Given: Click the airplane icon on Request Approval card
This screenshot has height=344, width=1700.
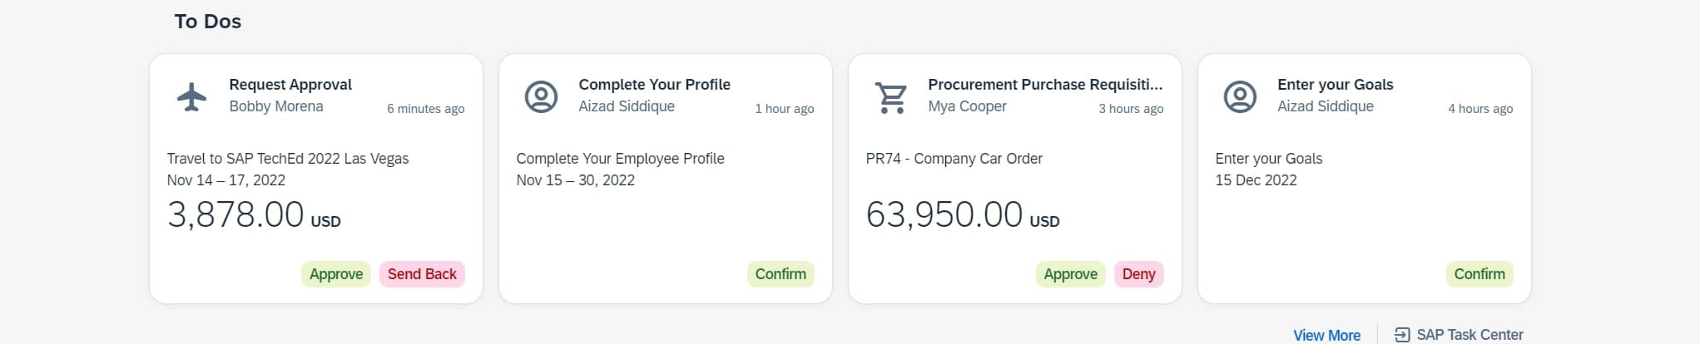Looking at the screenshot, I should 192,96.
